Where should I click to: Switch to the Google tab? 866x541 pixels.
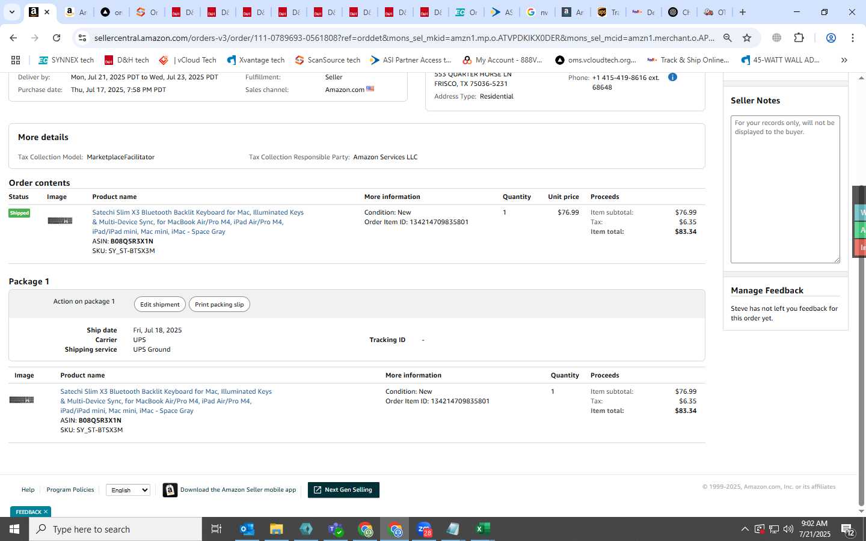(537, 12)
